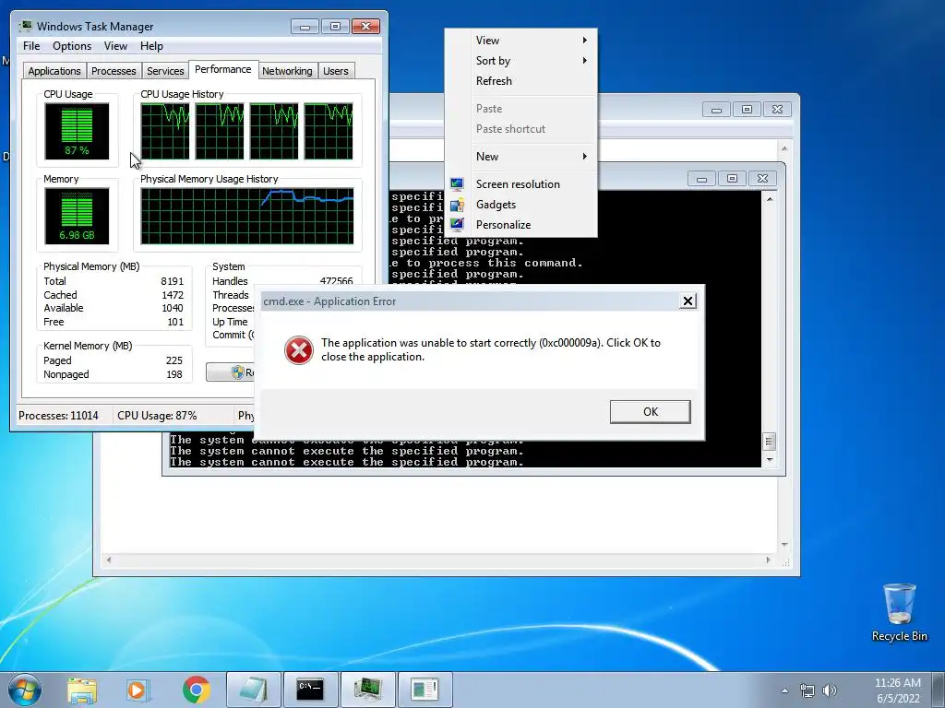Maximize the Command Prompt window
Image resolution: width=945 pixels, height=708 pixels.
pos(732,179)
